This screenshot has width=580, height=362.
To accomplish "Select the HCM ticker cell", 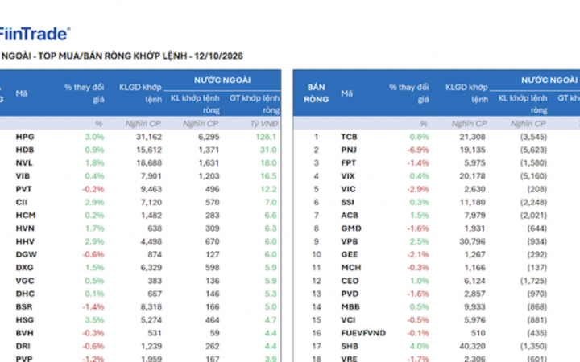I will point(26,216).
